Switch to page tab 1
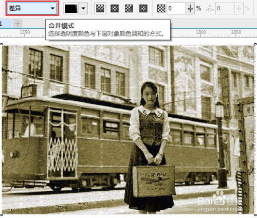 [x=6, y=24]
